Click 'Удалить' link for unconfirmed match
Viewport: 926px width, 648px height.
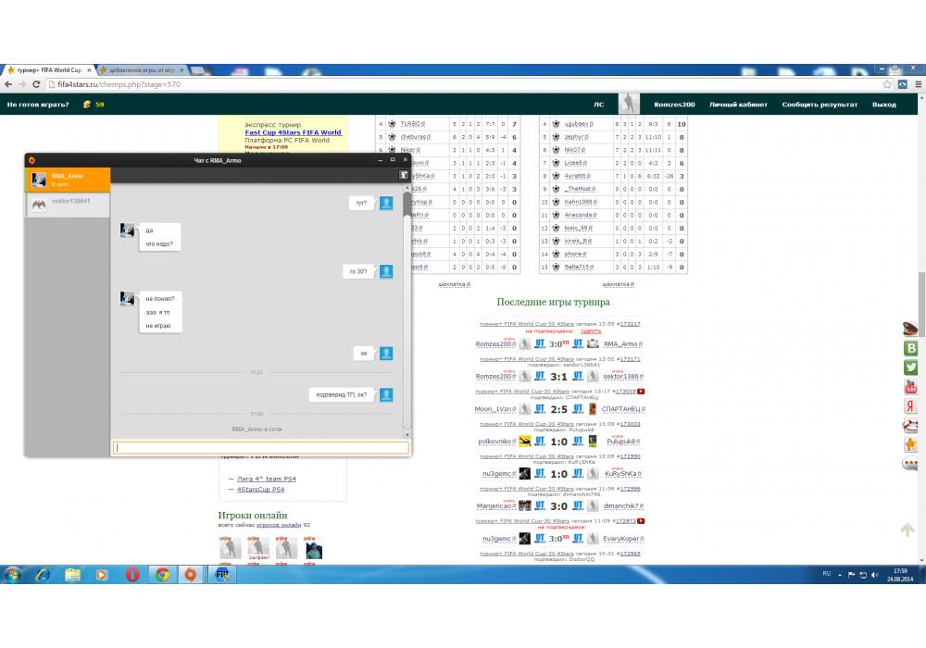[591, 331]
